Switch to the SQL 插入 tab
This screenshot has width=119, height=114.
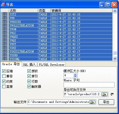tap(29, 65)
